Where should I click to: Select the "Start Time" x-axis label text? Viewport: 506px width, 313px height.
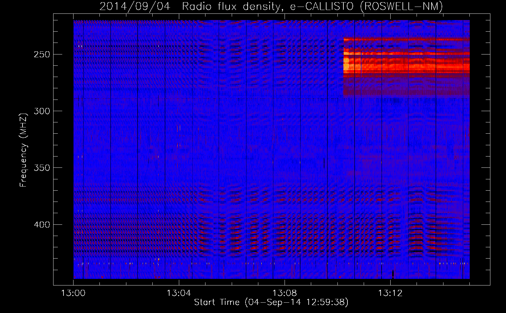click(216, 302)
